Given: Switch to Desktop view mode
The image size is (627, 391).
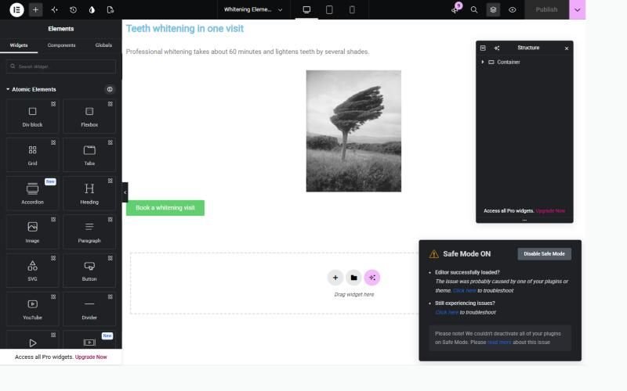Looking at the screenshot, I should pos(306,9).
